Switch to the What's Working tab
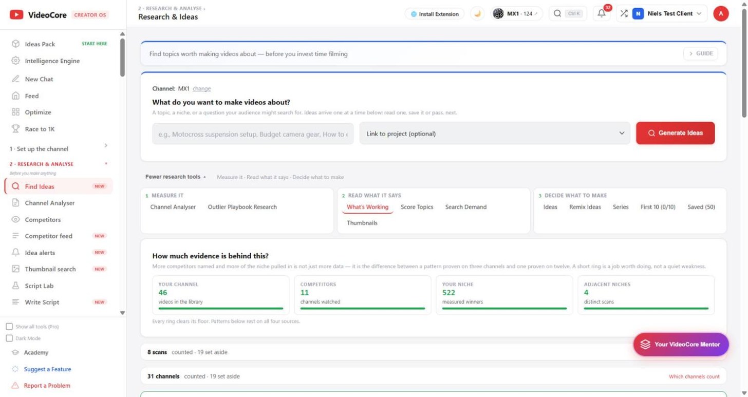The image size is (748, 397). click(367, 207)
